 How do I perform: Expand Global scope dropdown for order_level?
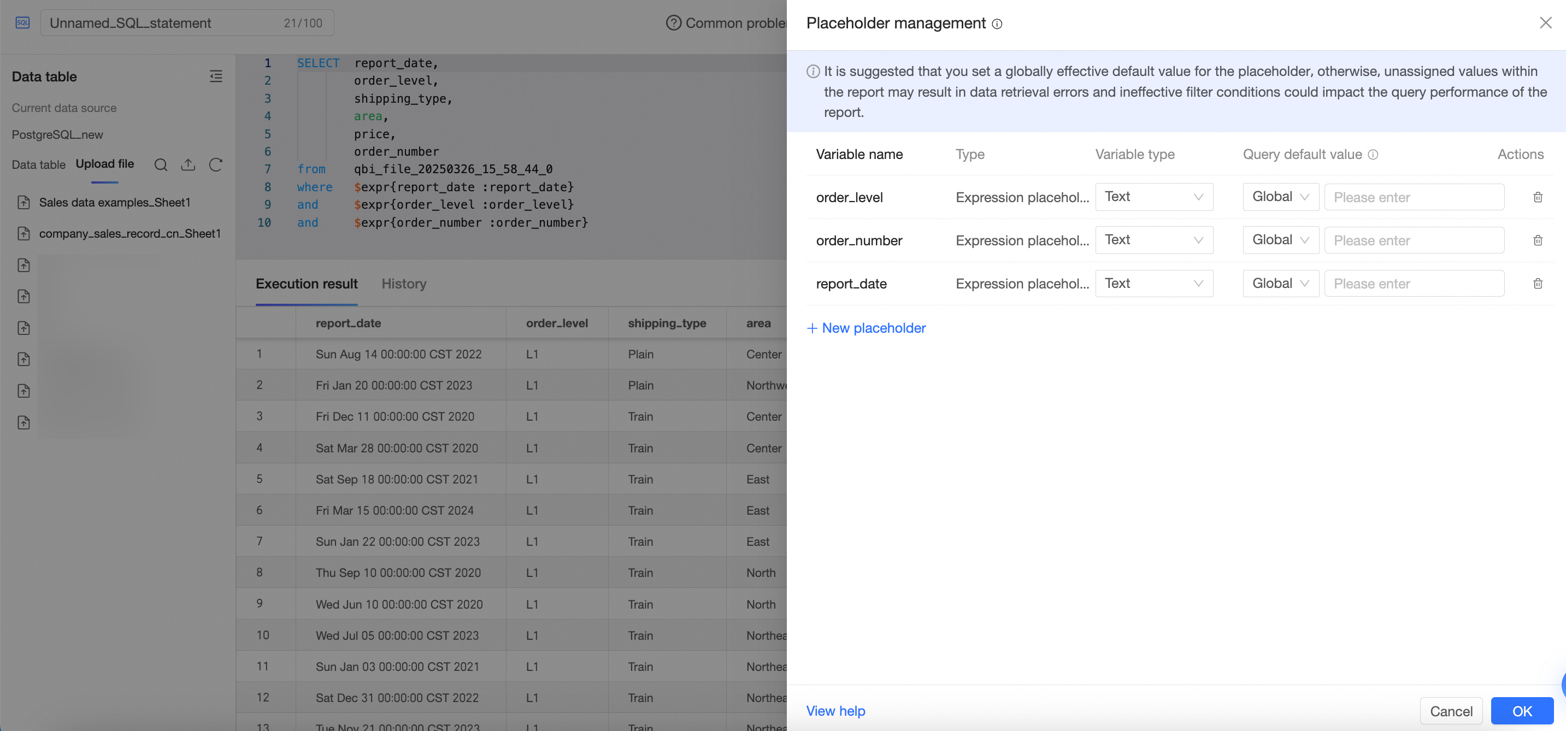[1280, 197]
